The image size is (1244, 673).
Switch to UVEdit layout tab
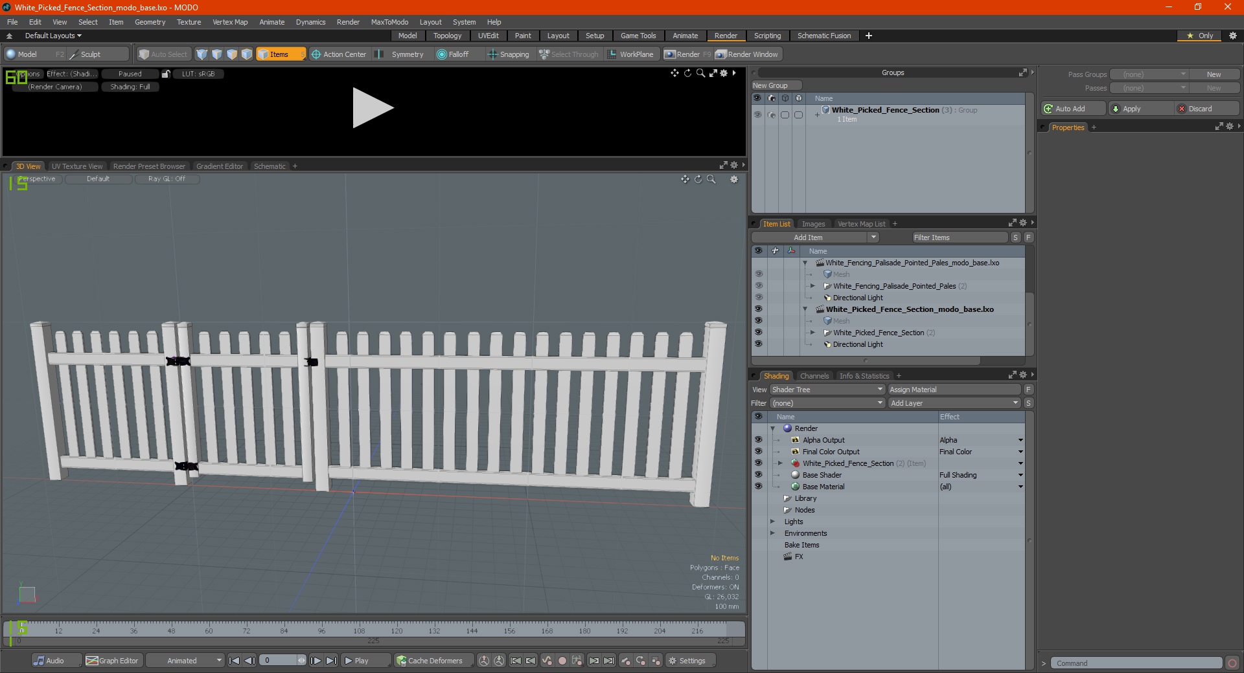(x=488, y=36)
